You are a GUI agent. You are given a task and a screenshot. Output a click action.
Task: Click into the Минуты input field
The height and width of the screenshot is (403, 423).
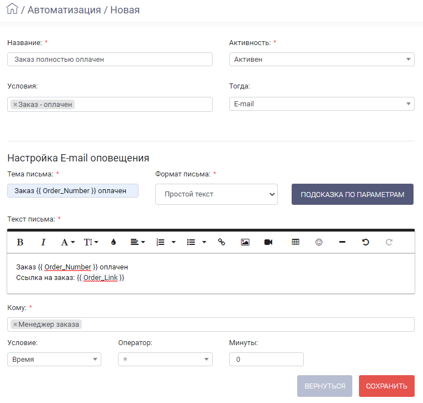point(267,359)
